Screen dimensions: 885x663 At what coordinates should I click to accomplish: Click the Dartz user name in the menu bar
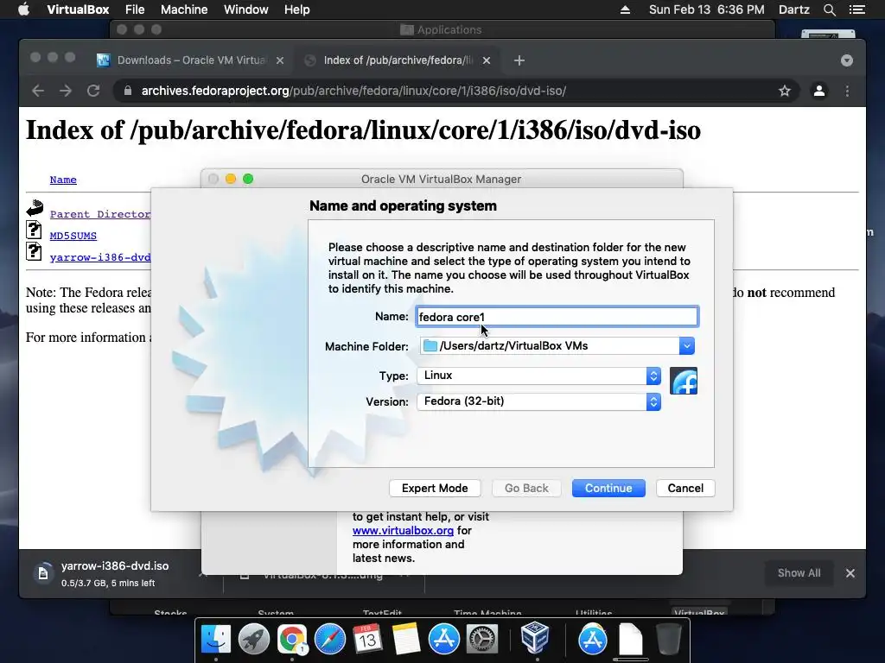click(x=794, y=9)
